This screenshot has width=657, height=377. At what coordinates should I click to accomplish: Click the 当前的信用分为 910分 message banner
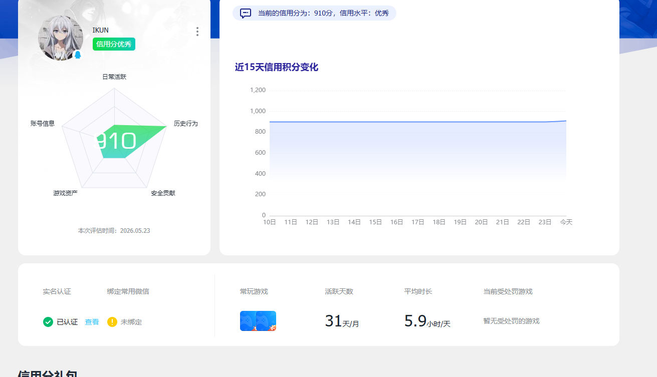(x=314, y=13)
